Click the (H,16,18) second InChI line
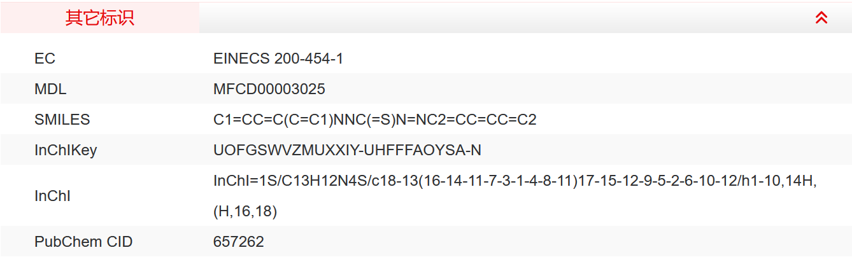 click(245, 211)
